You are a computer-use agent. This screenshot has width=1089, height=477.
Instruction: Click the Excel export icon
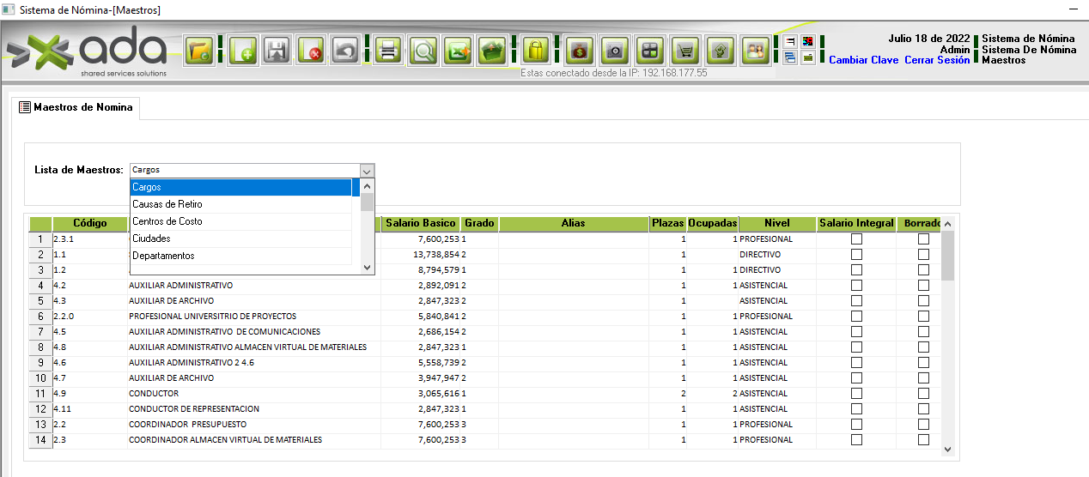[x=458, y=51]
